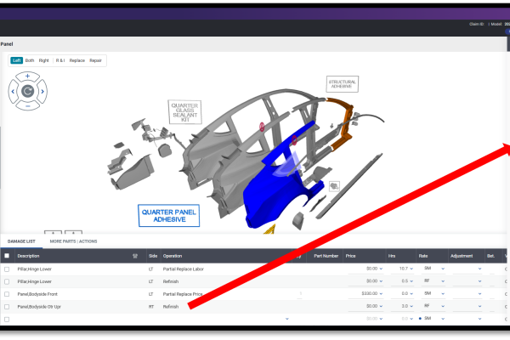Screen dimensions: 510x340
Task: Click the zoom out minus button
Action: pos(27,106)
